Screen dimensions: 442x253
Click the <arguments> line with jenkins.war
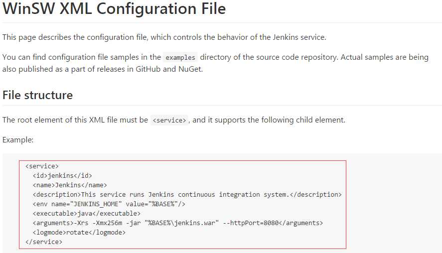click(177, 223)
